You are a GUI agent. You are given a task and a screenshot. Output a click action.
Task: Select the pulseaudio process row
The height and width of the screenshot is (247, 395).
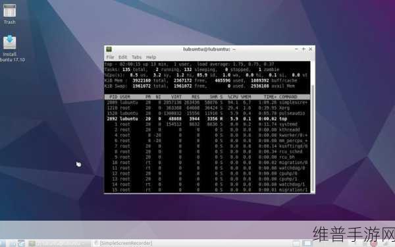(x=207, y=113)
